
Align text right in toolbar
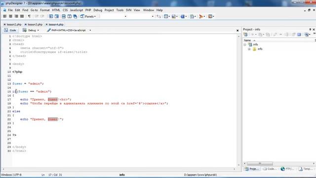pyautogui.click(x=16, y=16)
